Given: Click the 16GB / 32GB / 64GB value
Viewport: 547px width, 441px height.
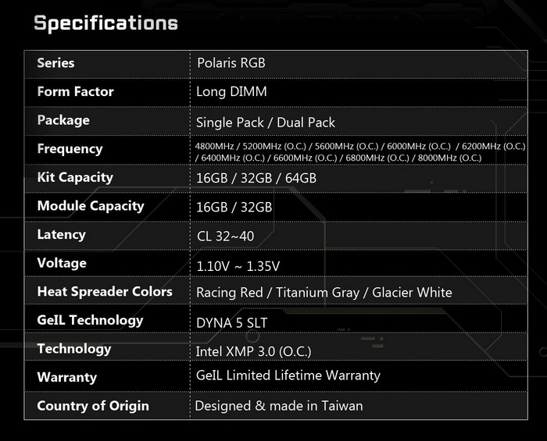Looking at the screenshot, I should [256, 179].
